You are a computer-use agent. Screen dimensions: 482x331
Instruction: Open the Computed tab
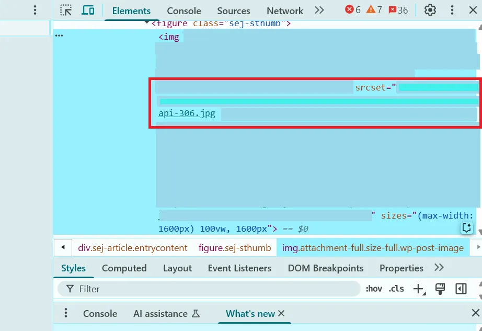point(124,268)
